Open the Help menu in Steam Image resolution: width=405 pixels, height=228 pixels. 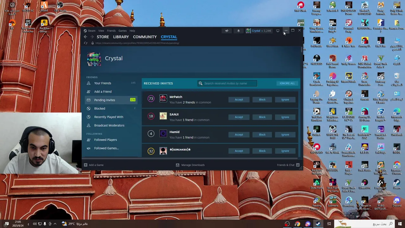(132, 31)
